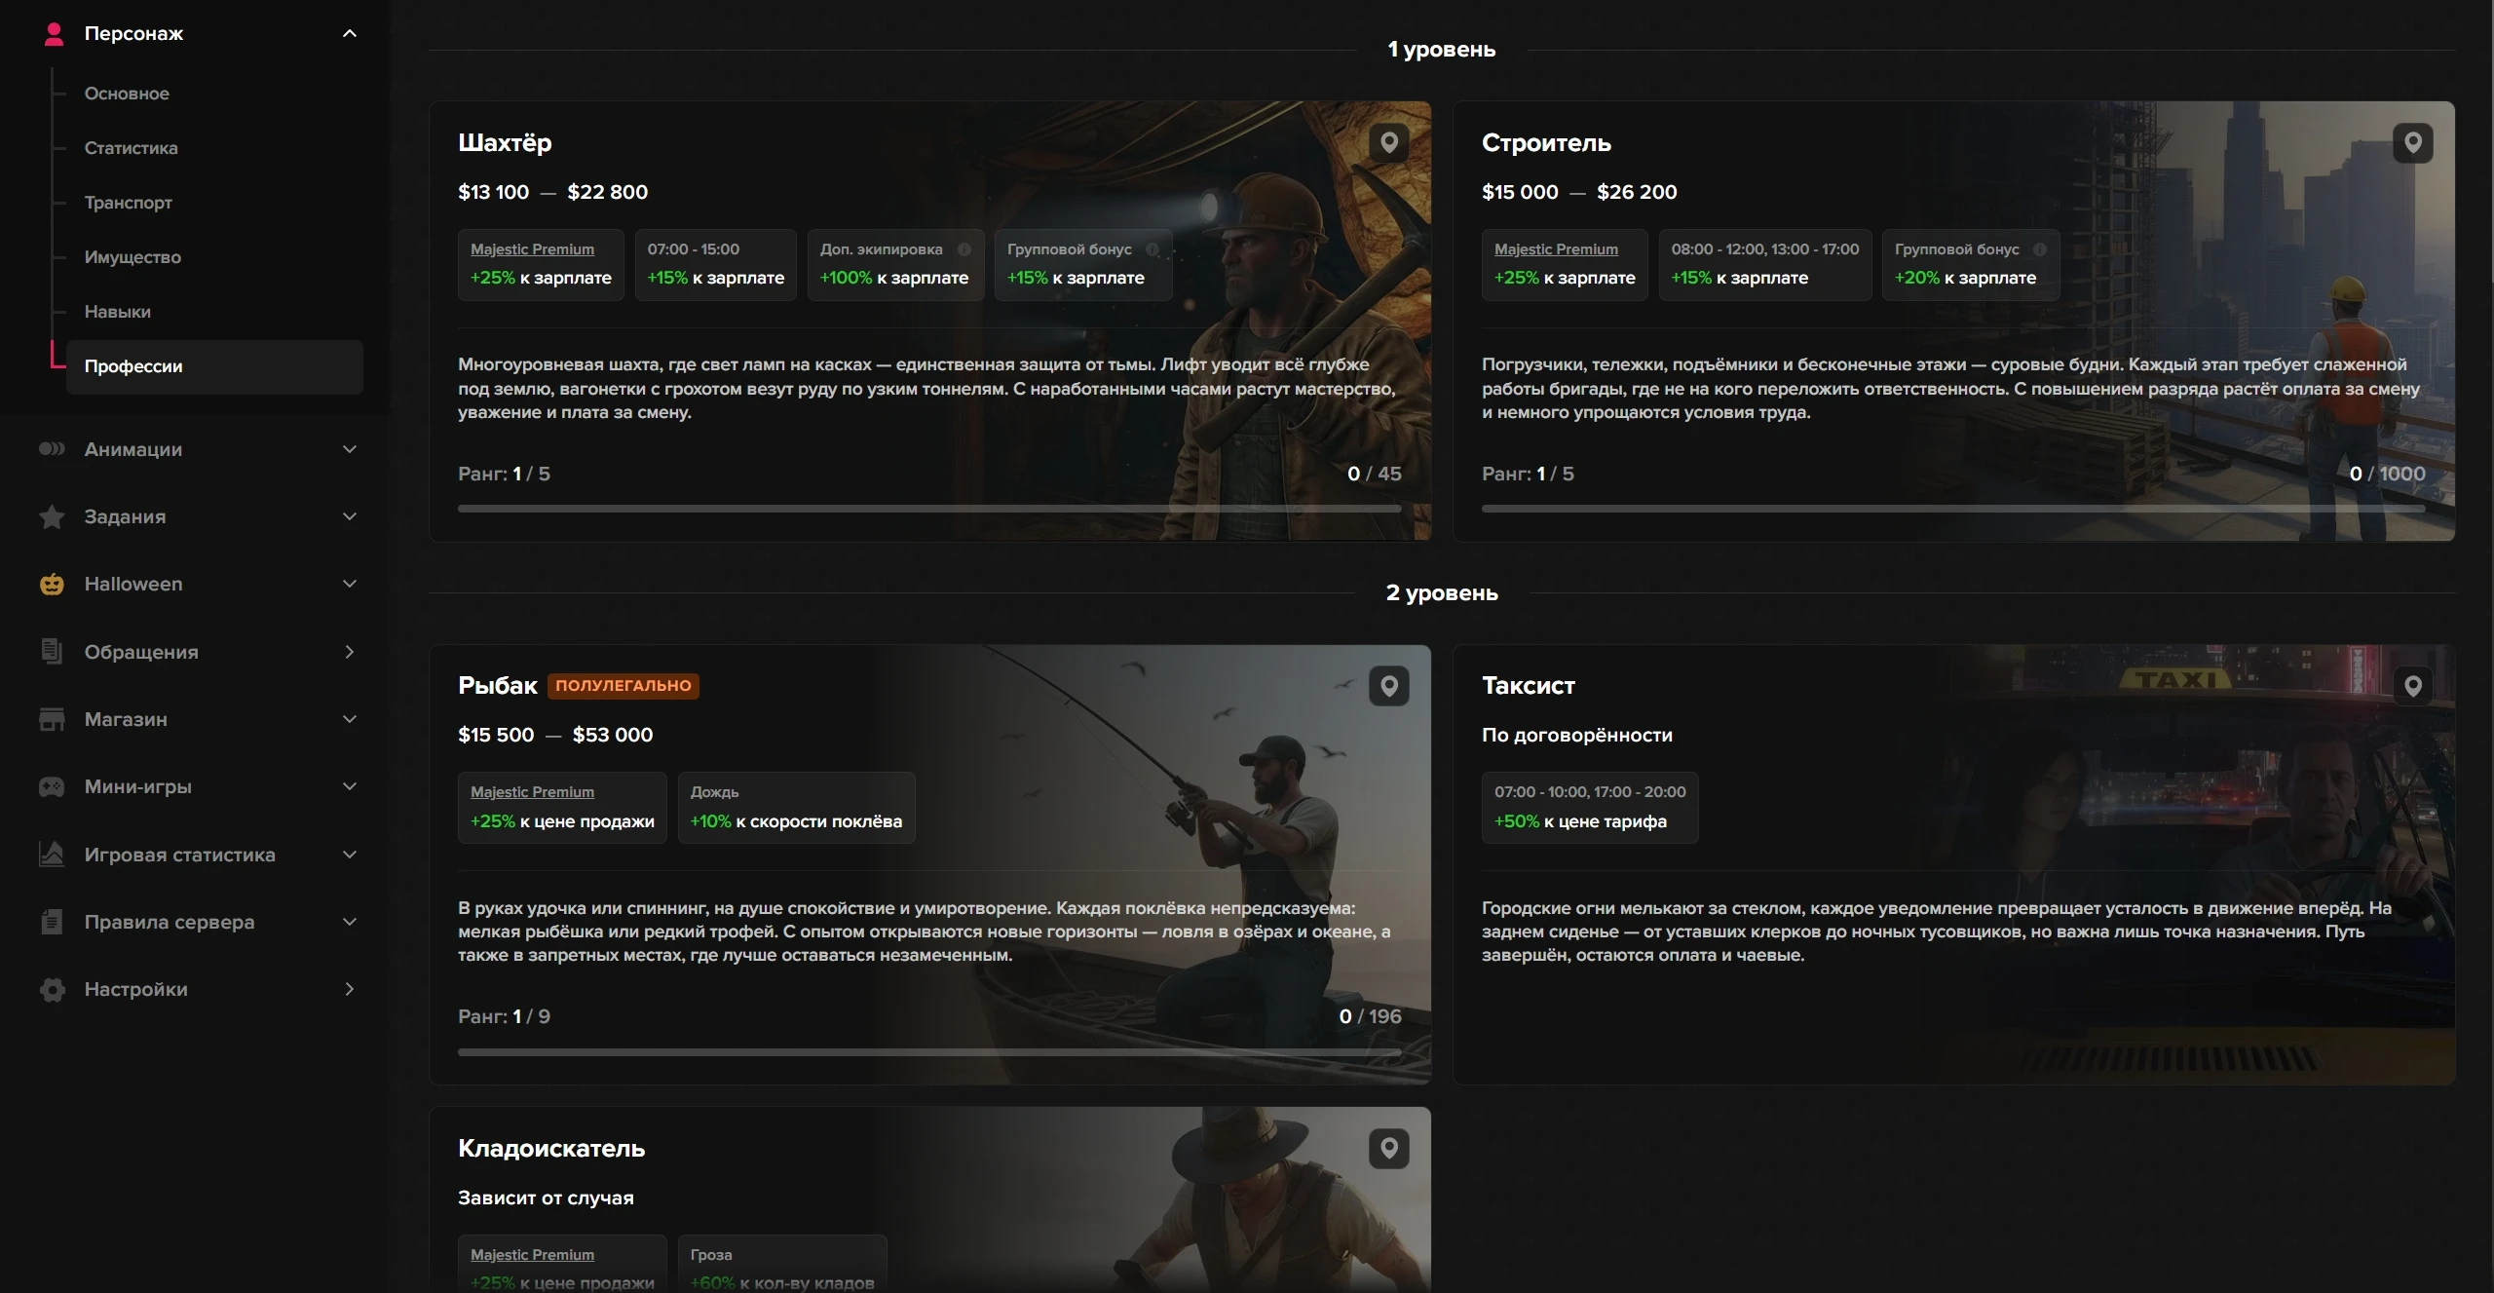Expand the Анимации menu chevron
2494x1293 pixels.
tap(350, 449)
